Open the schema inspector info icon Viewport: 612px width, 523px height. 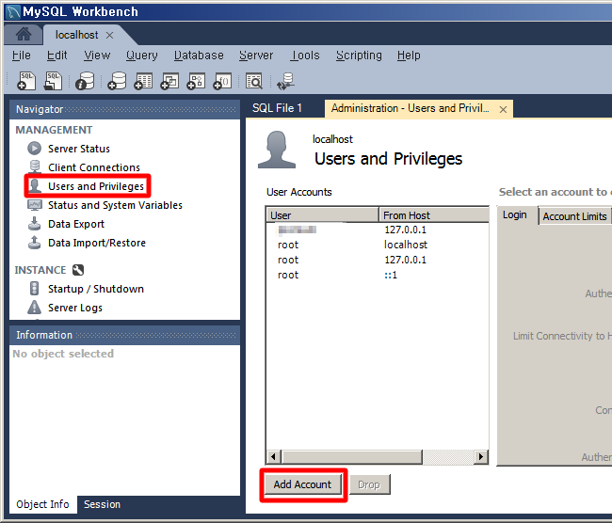click(x=85, y=81)
